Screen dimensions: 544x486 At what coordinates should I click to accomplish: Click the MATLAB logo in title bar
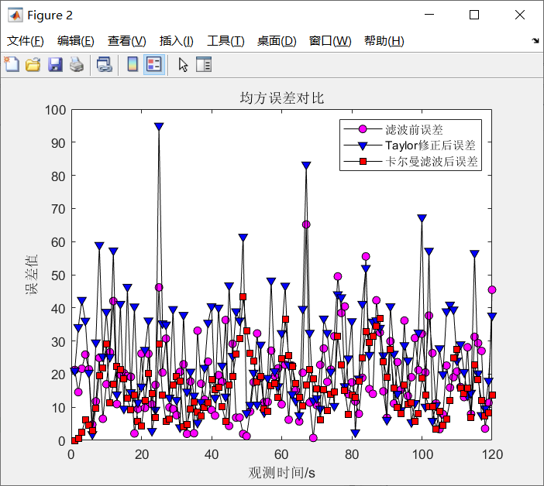coord(15,15)
